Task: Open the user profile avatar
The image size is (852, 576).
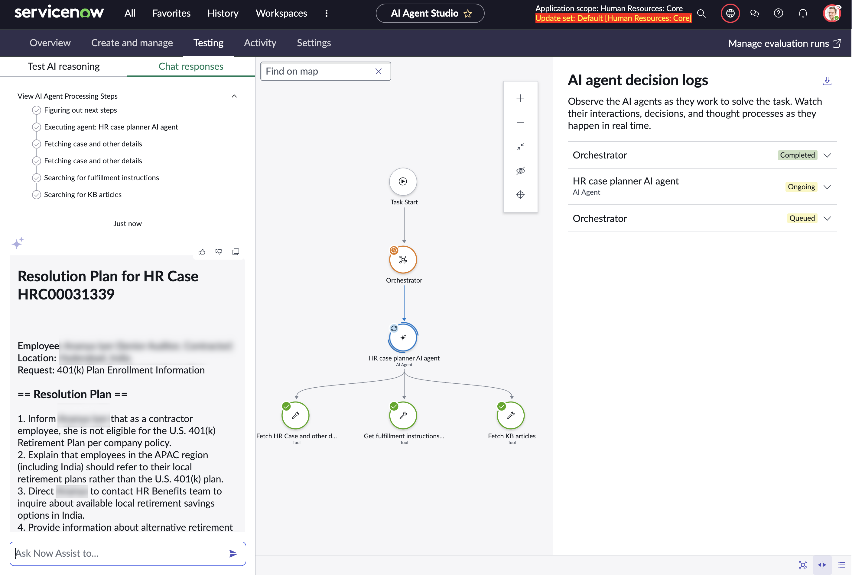Action: click(x=832, y=14)
